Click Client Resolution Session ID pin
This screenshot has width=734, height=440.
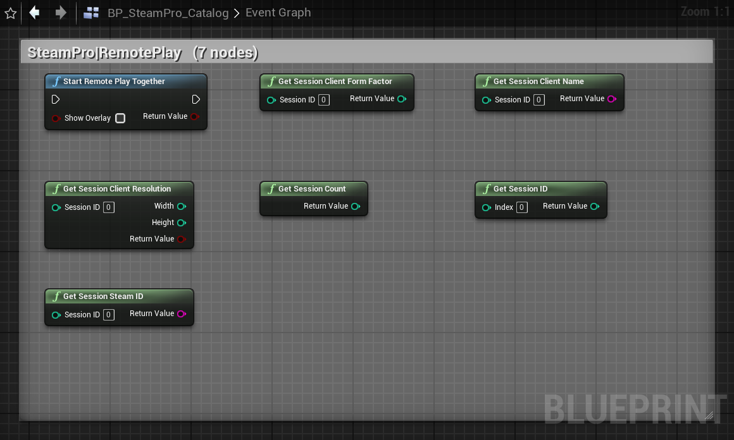click(x=56, y=207)
